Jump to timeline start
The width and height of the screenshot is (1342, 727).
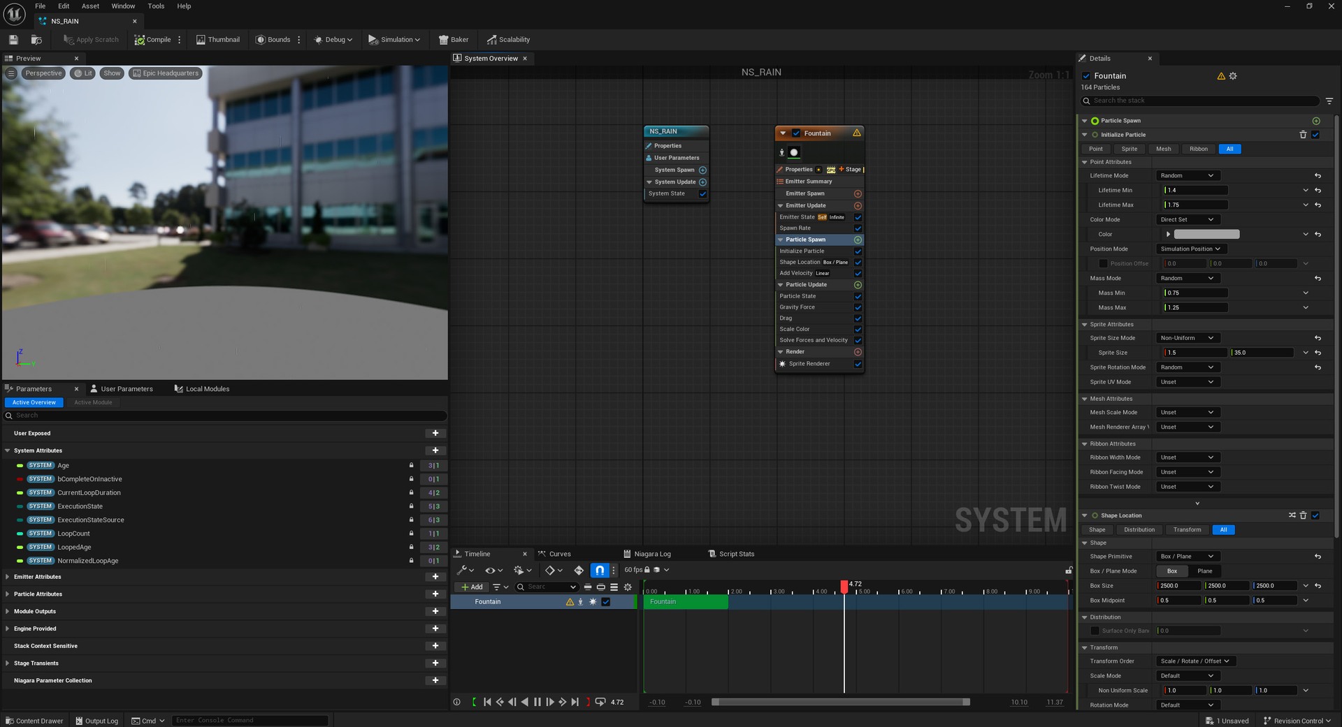coord(487,703)
